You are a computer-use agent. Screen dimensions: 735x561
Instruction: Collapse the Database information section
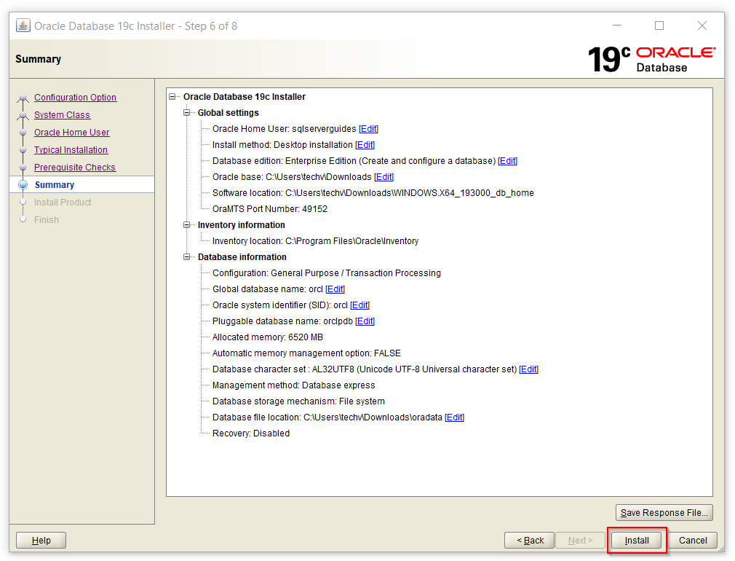187,257
